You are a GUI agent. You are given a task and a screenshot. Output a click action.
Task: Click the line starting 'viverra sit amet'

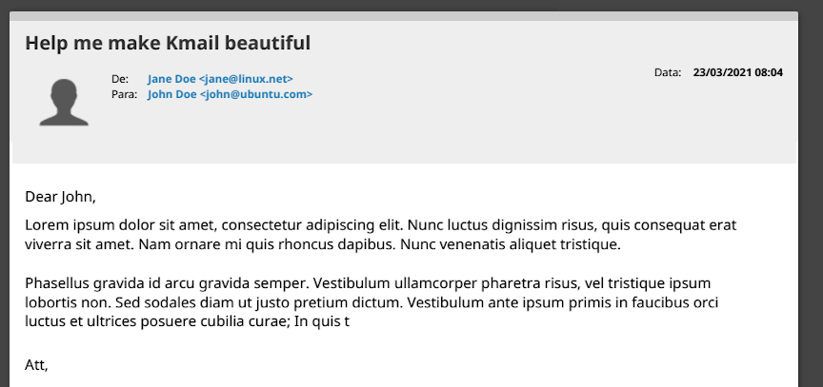point(323,244)
